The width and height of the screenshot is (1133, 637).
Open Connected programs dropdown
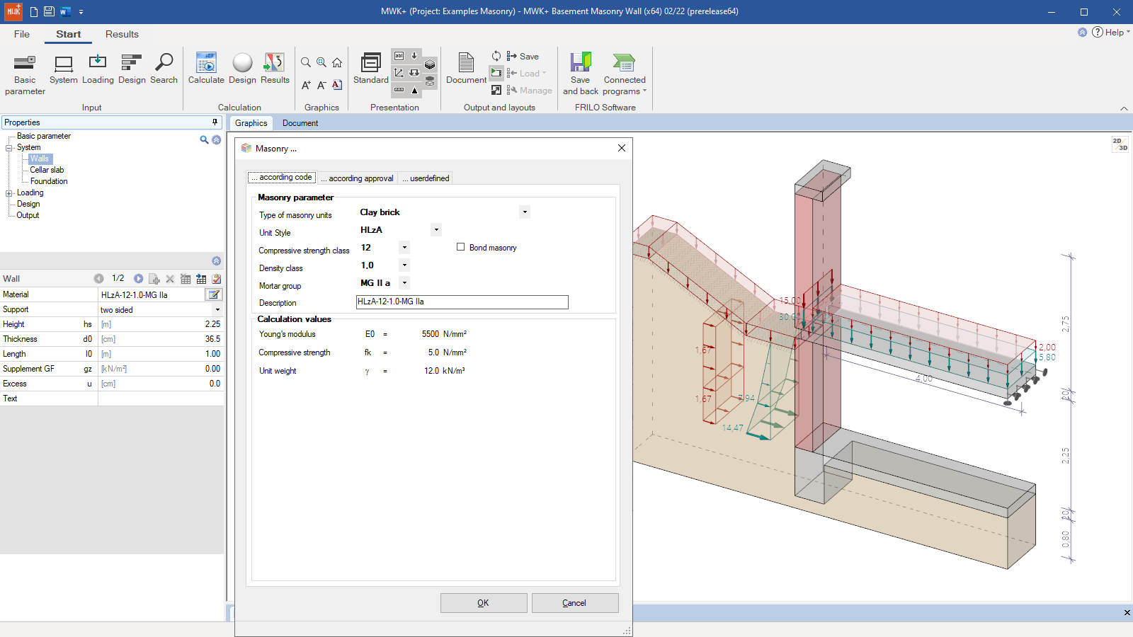click(625, 74)
